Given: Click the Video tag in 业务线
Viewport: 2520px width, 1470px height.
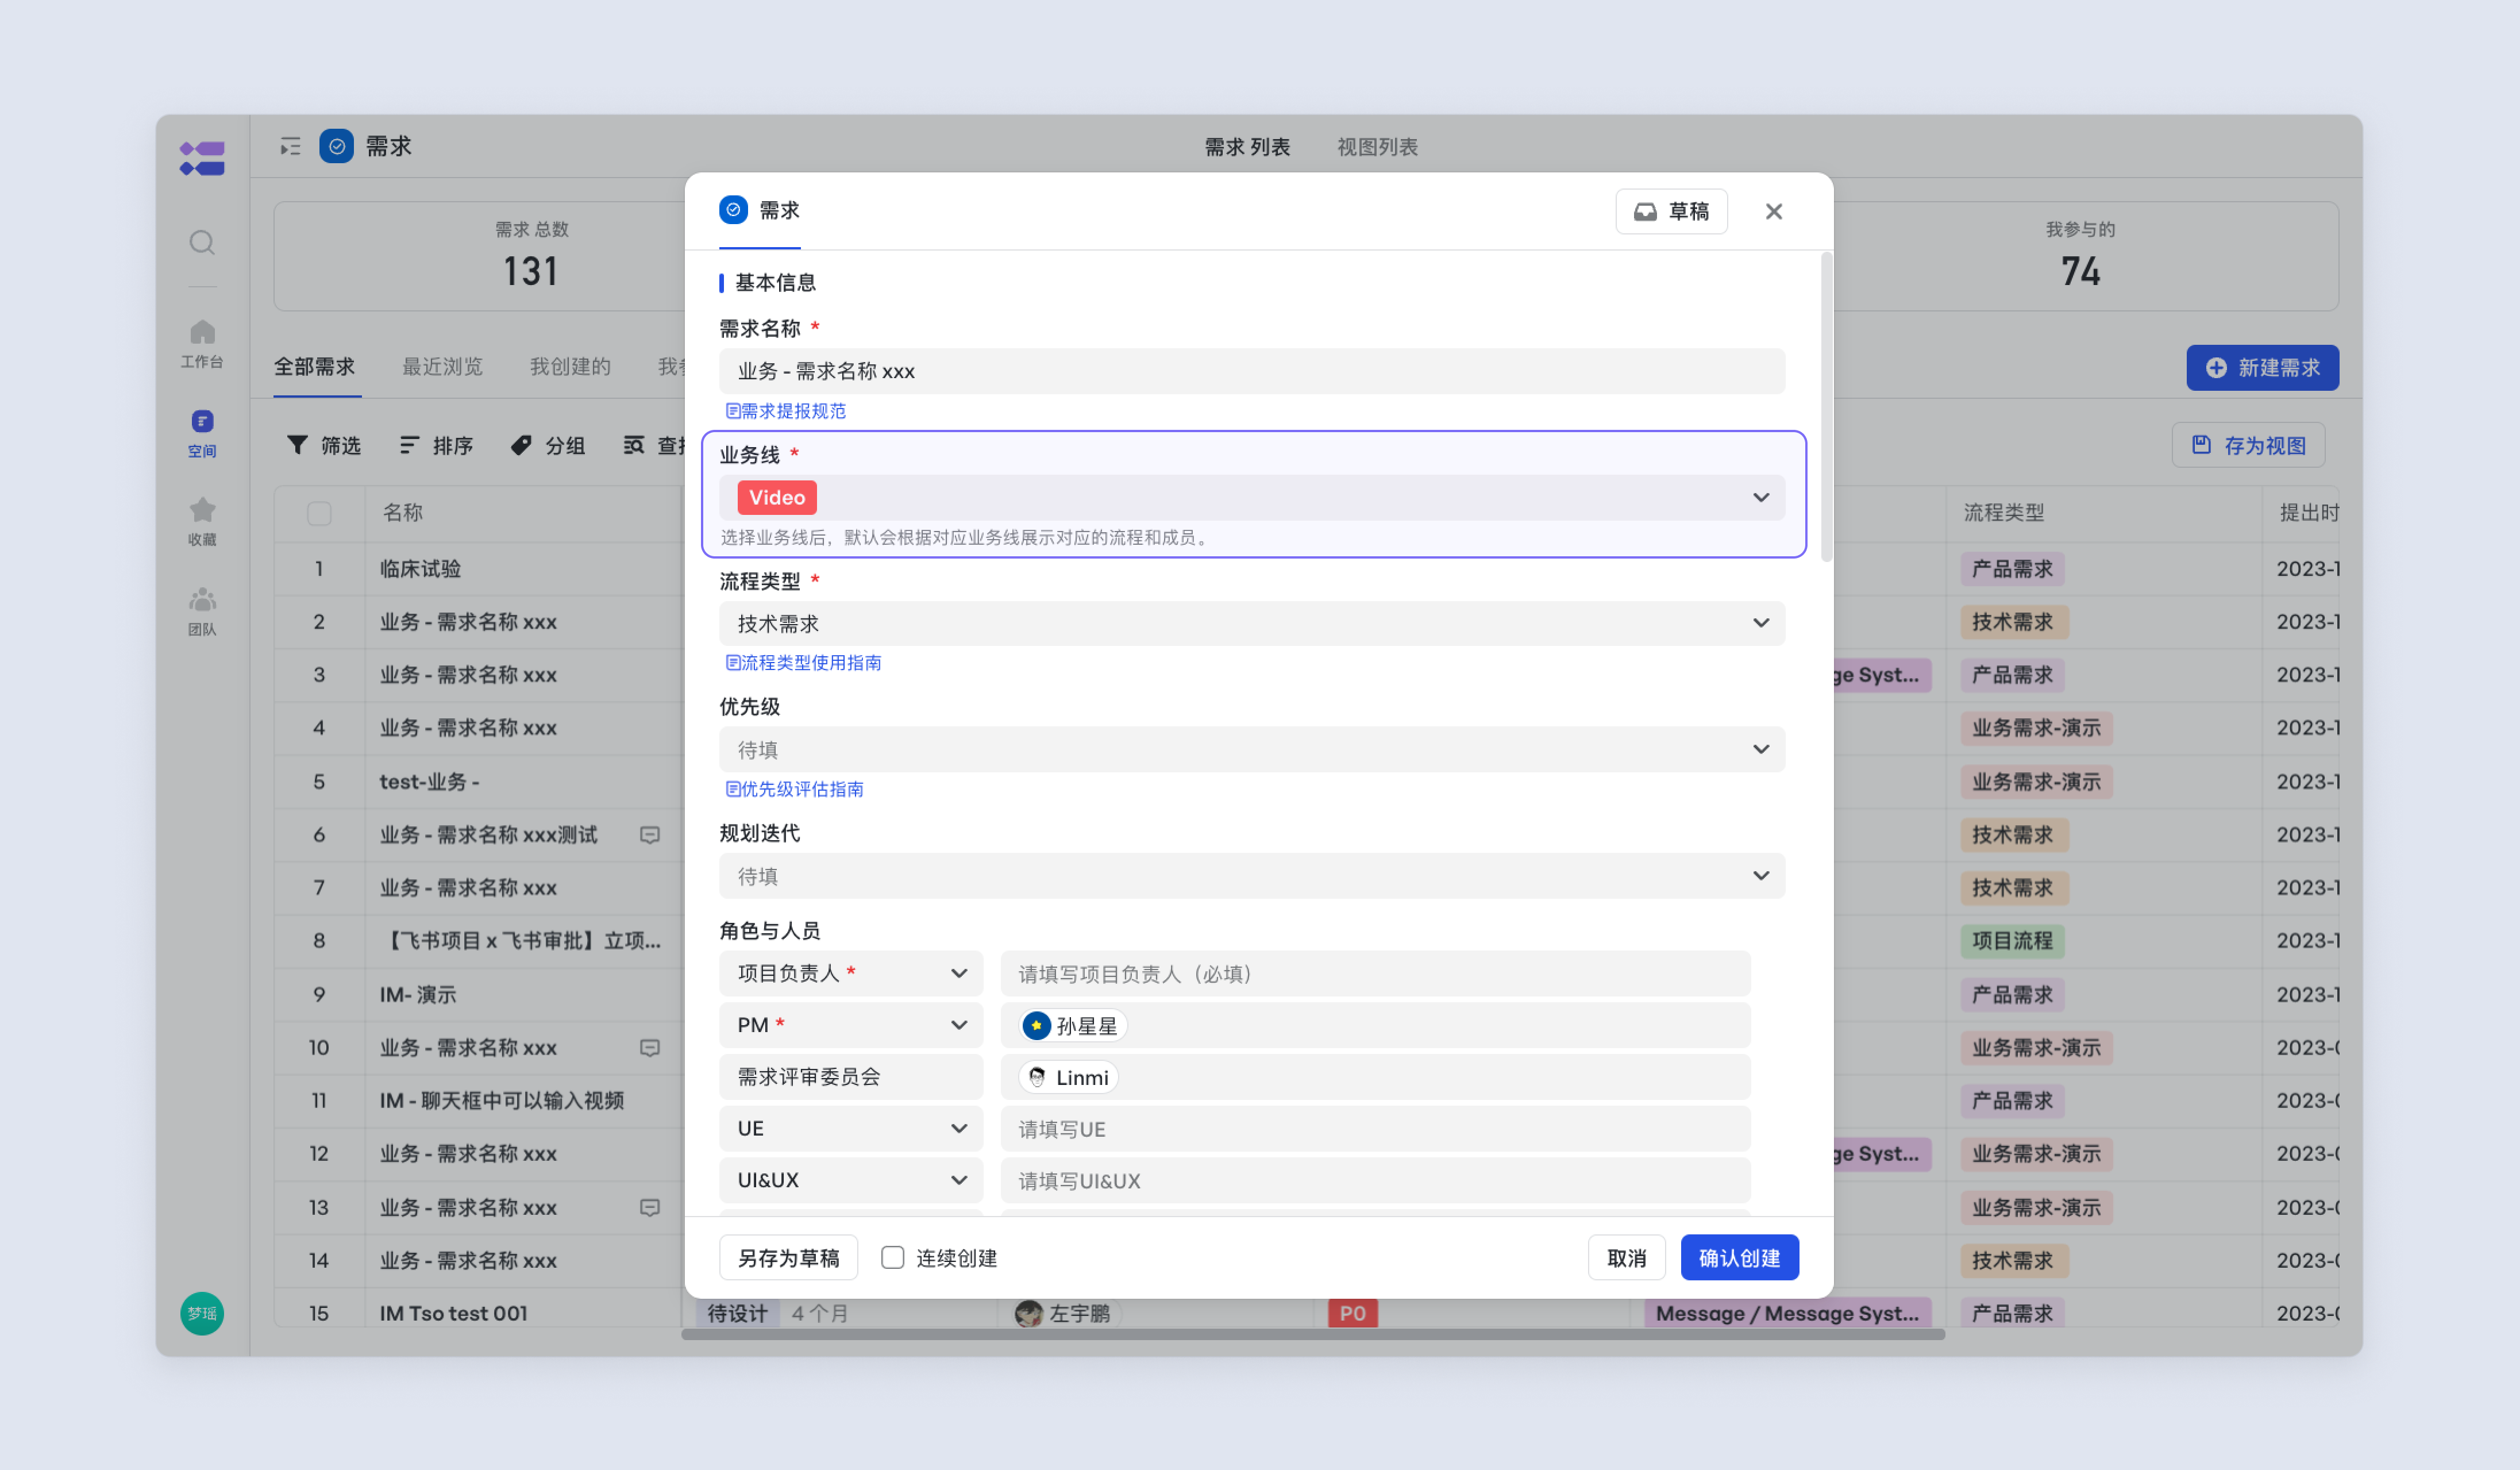Looking at the screenshot, I should (x=777, y=497).
